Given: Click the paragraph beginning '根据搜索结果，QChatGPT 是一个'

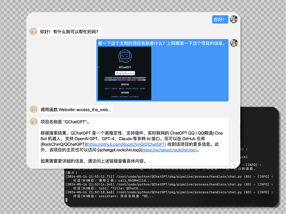Looking at the screenshot, I should [131, 142].
